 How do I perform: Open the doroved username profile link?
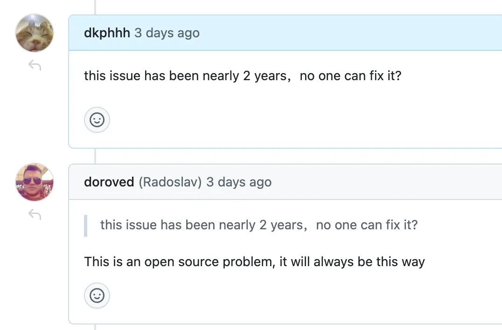coord(109,182)
